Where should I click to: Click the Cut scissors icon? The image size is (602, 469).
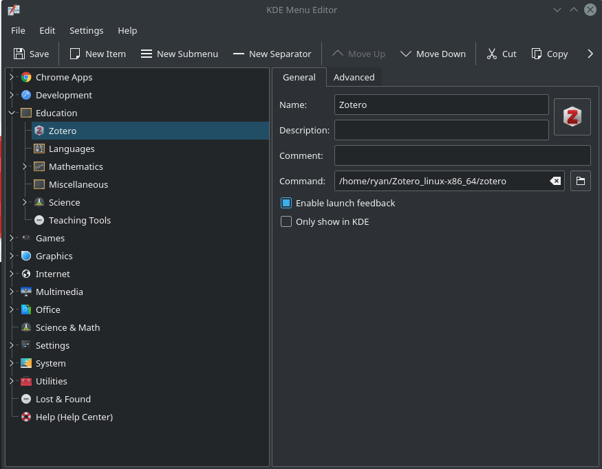coord(492,54)
